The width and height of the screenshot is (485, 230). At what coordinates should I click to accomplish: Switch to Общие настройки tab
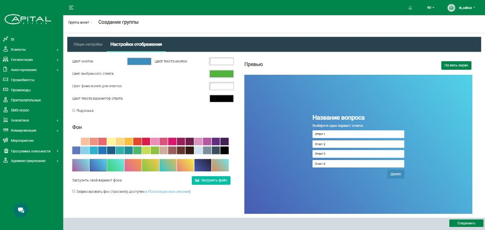[88, 44]
